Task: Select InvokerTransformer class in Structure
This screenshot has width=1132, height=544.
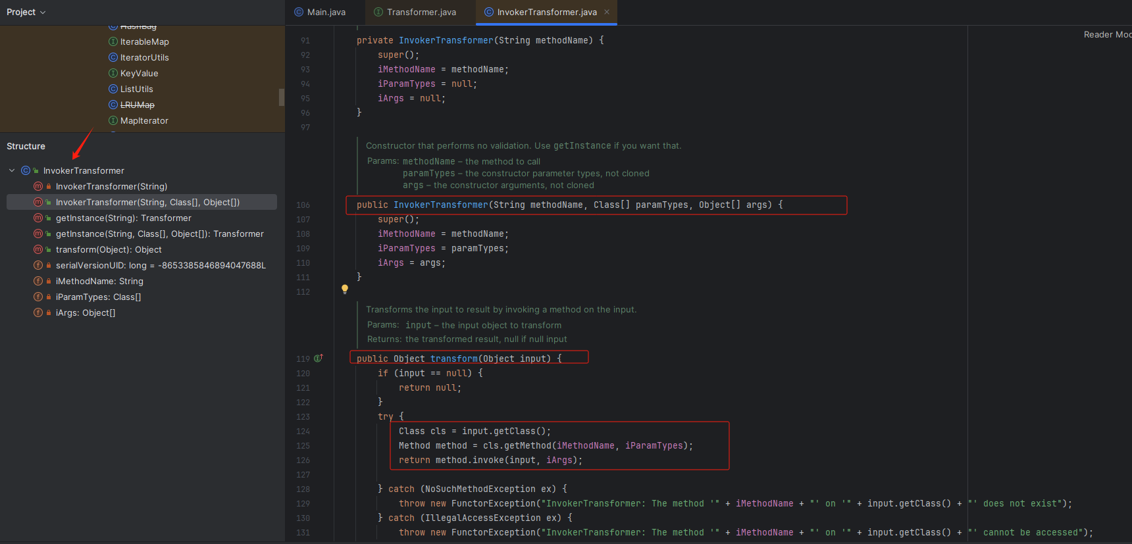Action: (84, 170)
